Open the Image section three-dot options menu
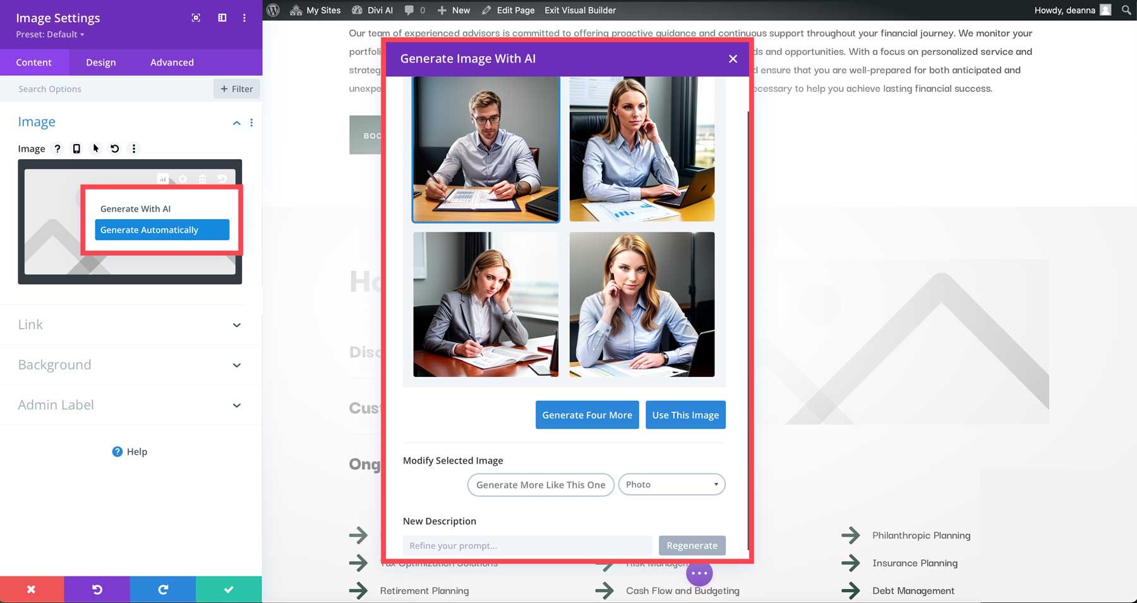This screenshot has height=603, width=1137. click(251, 122)
